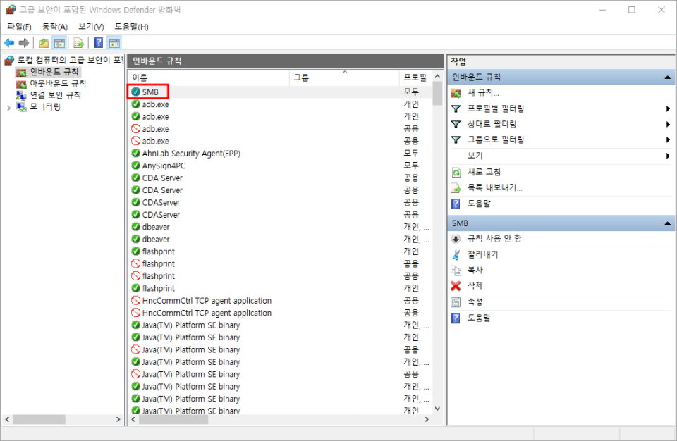This screenshot has width=677, height=441.
Task: Click the 상태로 필터링 funnel icon
Action: (456, 124)
